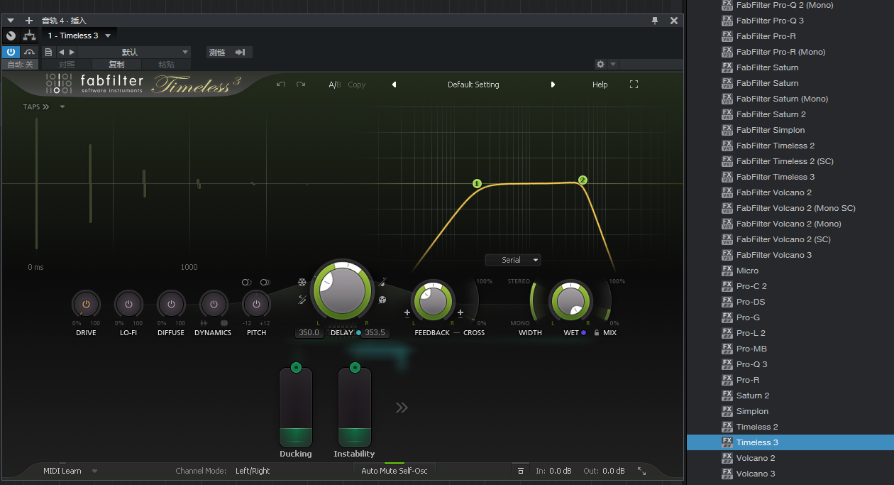Viewport: 894px width, 485px height.
Task: Click the icon below the freeze snowflake
Action: point(302,300)
